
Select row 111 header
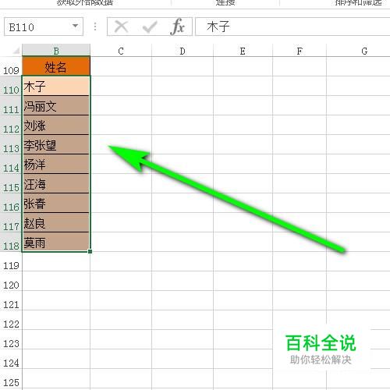11,105
